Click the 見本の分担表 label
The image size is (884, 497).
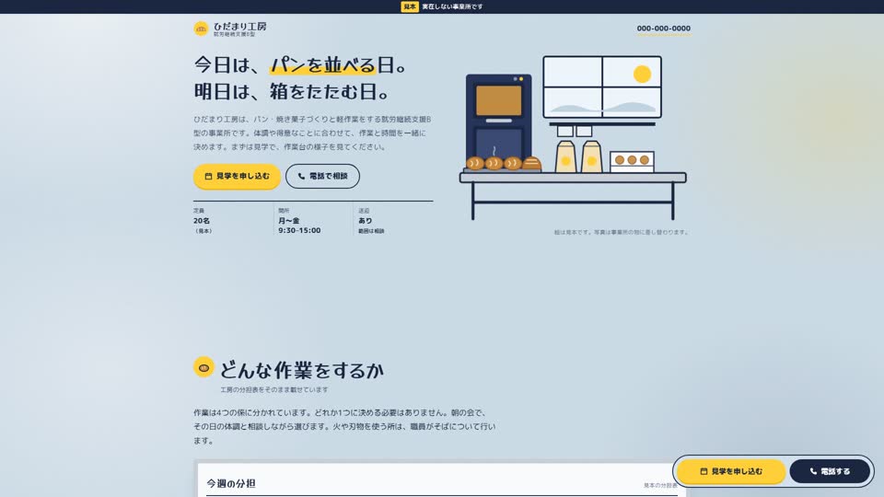pos(660,485)
